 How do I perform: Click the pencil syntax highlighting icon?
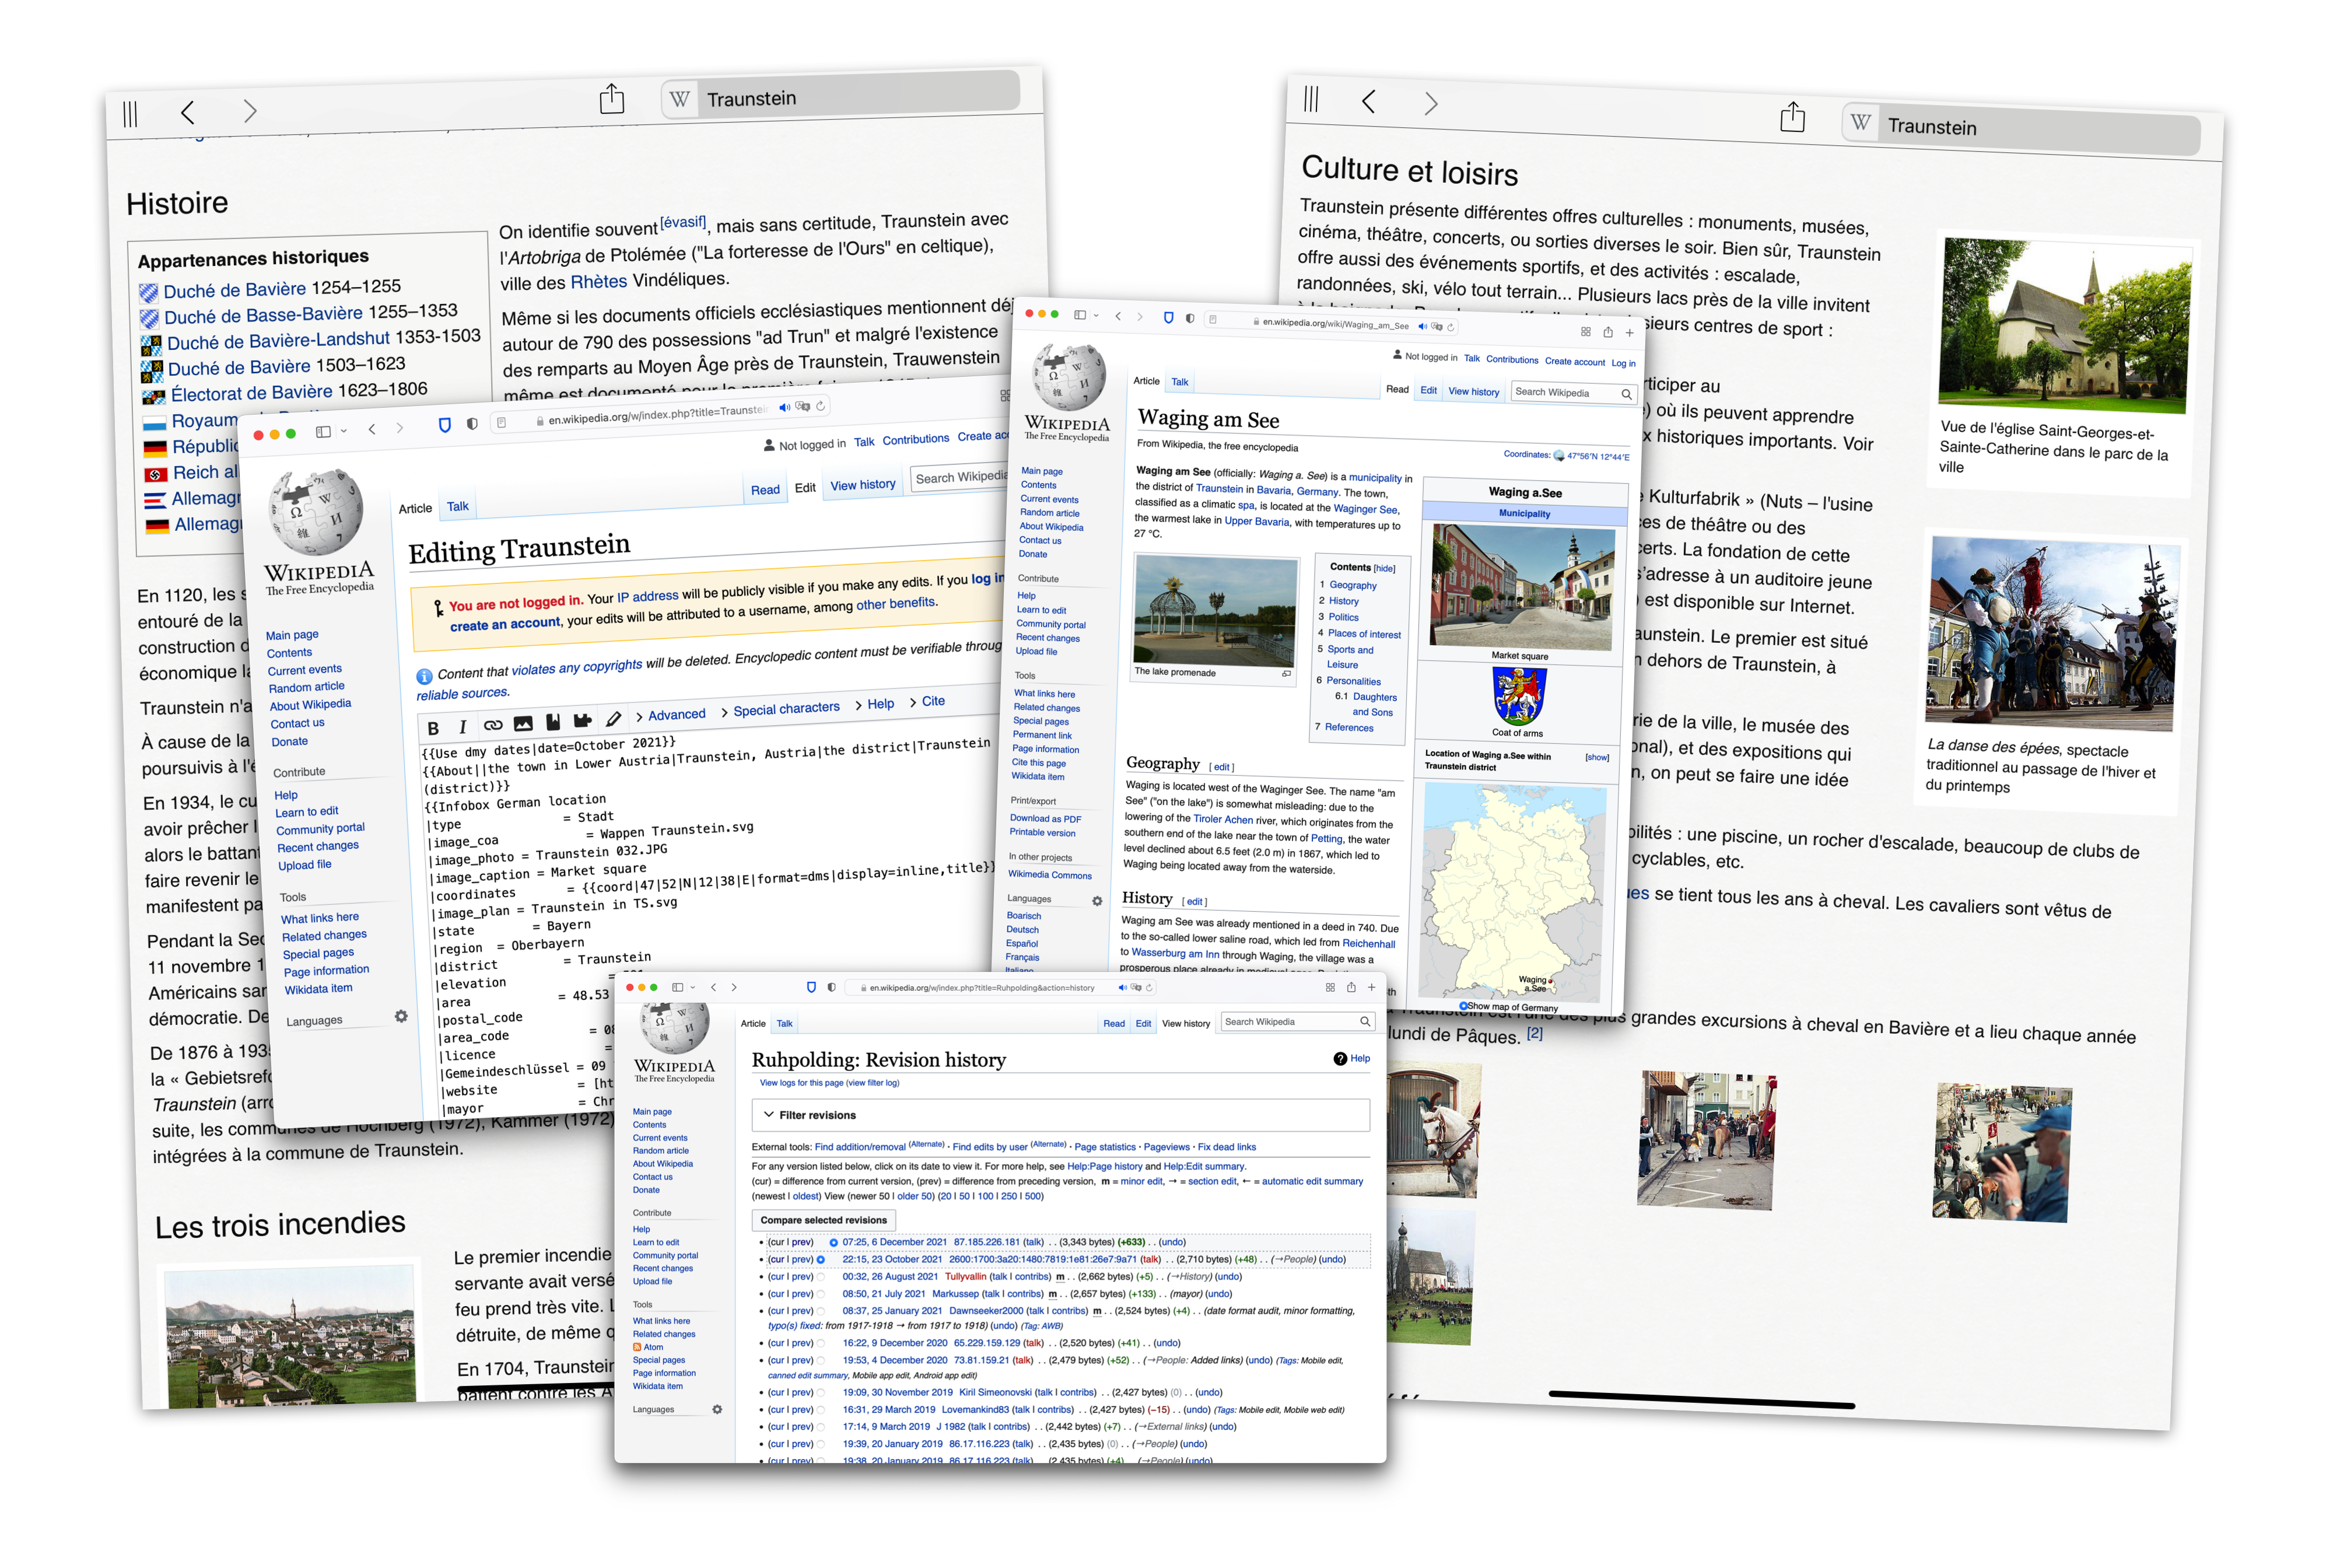[x=614, y=718]
